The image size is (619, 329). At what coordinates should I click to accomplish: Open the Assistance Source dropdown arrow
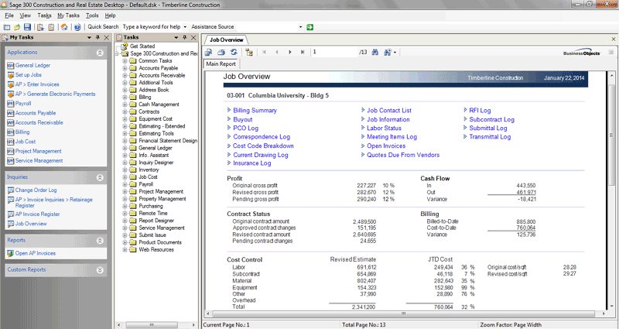point(300,27)
